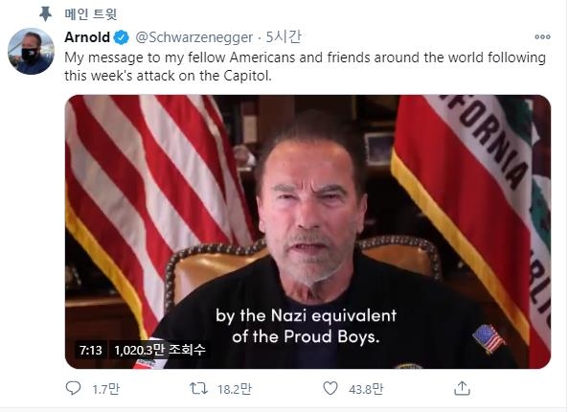Open the share upload icon
The image size is (569, 412).
pos(462,388)
